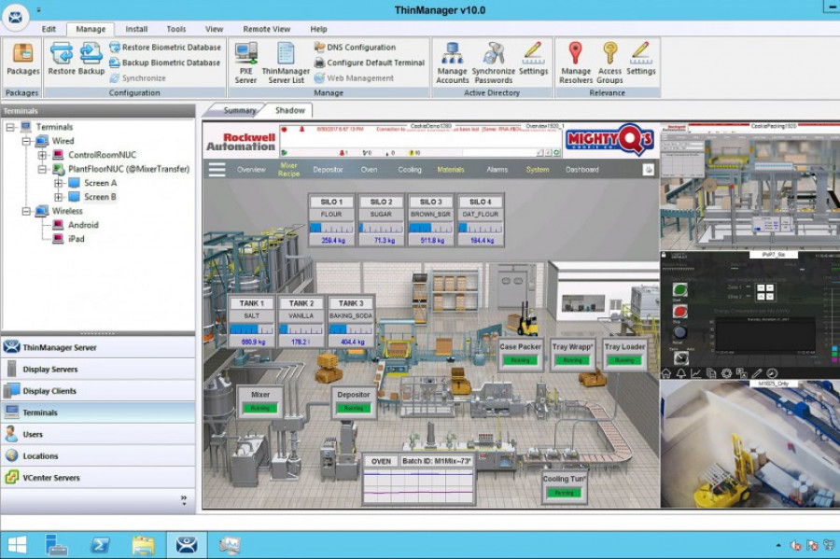Open Active Directory Settings pencil icon

[534, 59]
